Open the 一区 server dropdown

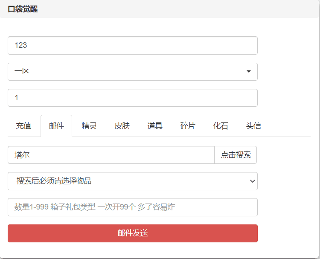tap(132, 72)
